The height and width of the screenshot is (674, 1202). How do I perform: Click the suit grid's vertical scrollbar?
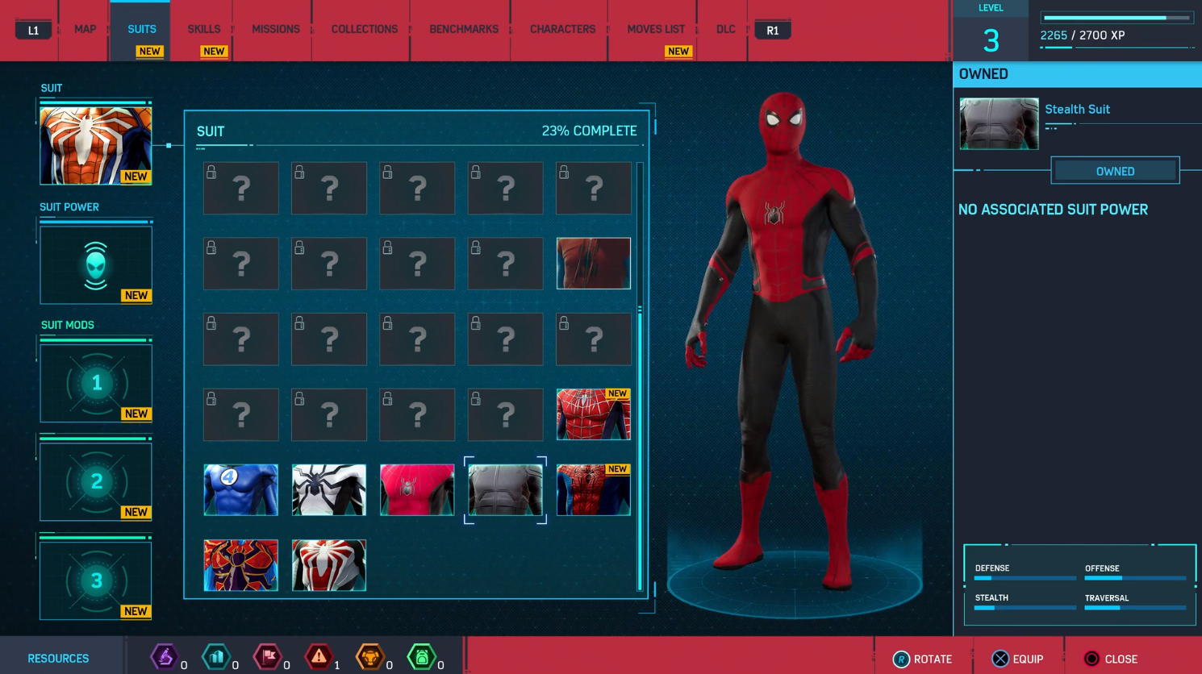tap(641, 377)
